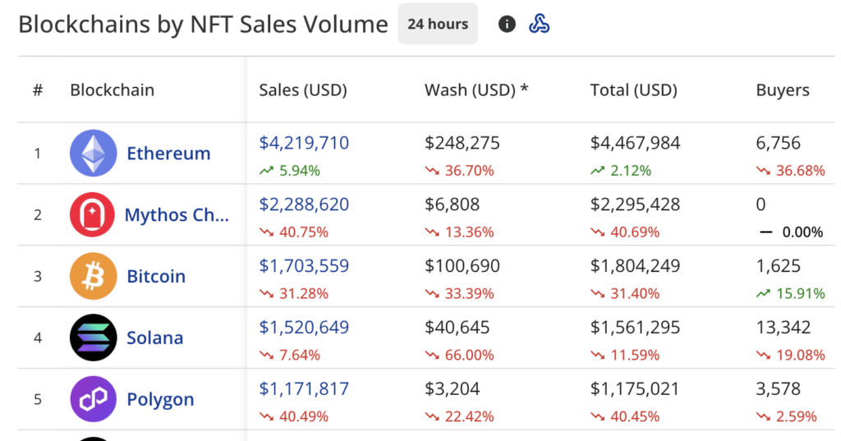Open the Bitcoin blockchain link
The height and width of the screenshot is (441, 841).
click(x=156, y=276)
